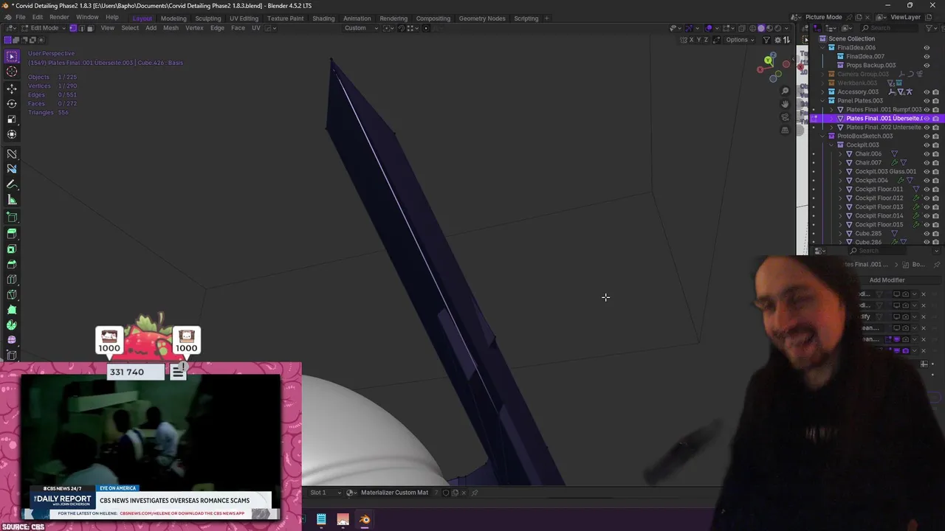Open Blender from the Windows taskbar
This screenshot has width=945, height=531.
point(365,519)
